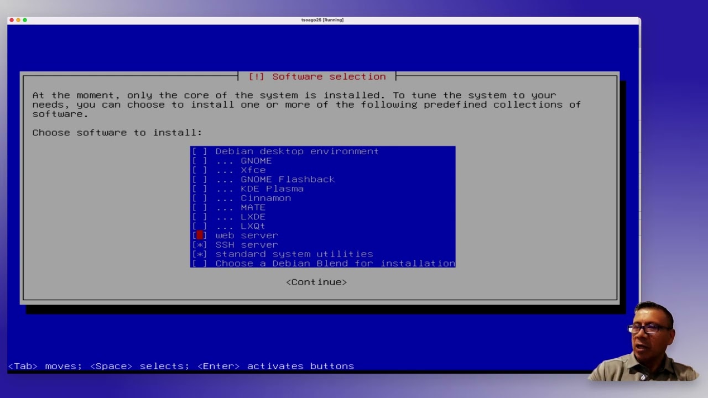This screenshot has width=708, height=398.
Task: Enable the MATE checkbox
Action: point(200,208)
